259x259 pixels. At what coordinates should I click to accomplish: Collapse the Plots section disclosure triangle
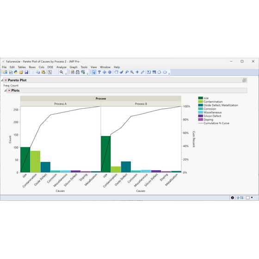[5, 91]
